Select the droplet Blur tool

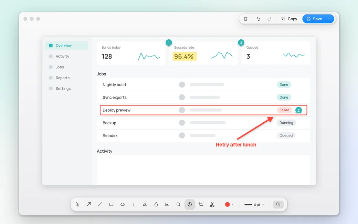coord(156,204)
